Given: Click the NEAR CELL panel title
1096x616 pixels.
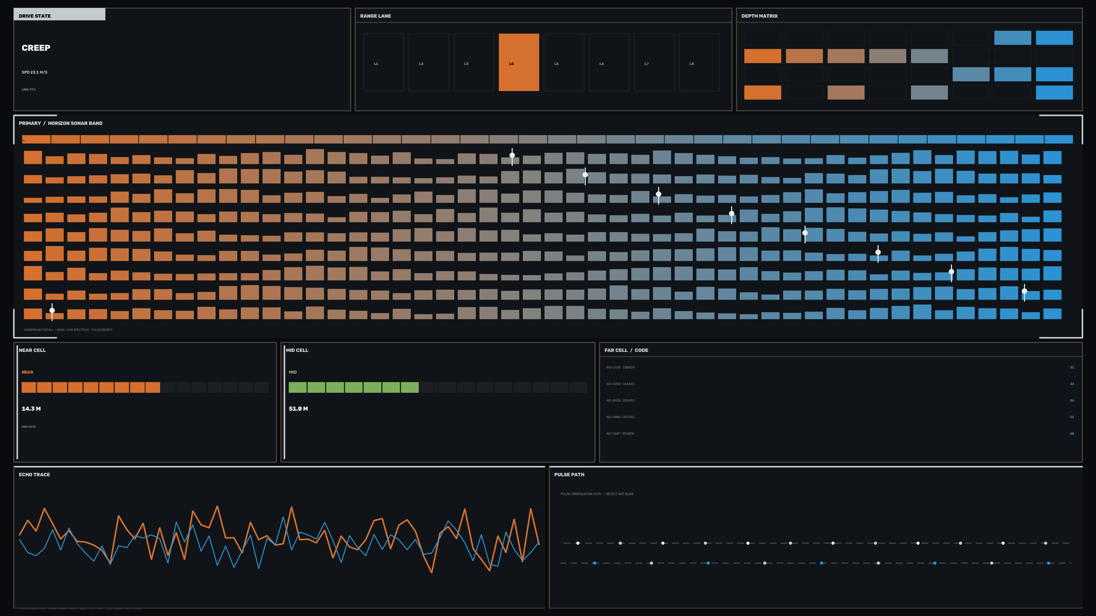Looking at the screenshot, I should [x=32, y=350].
